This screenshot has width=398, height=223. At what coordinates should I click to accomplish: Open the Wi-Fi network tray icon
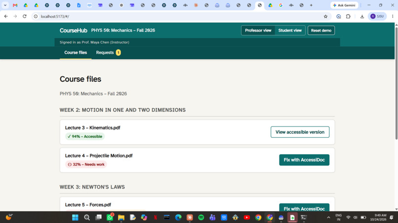(x=348, y=218)
